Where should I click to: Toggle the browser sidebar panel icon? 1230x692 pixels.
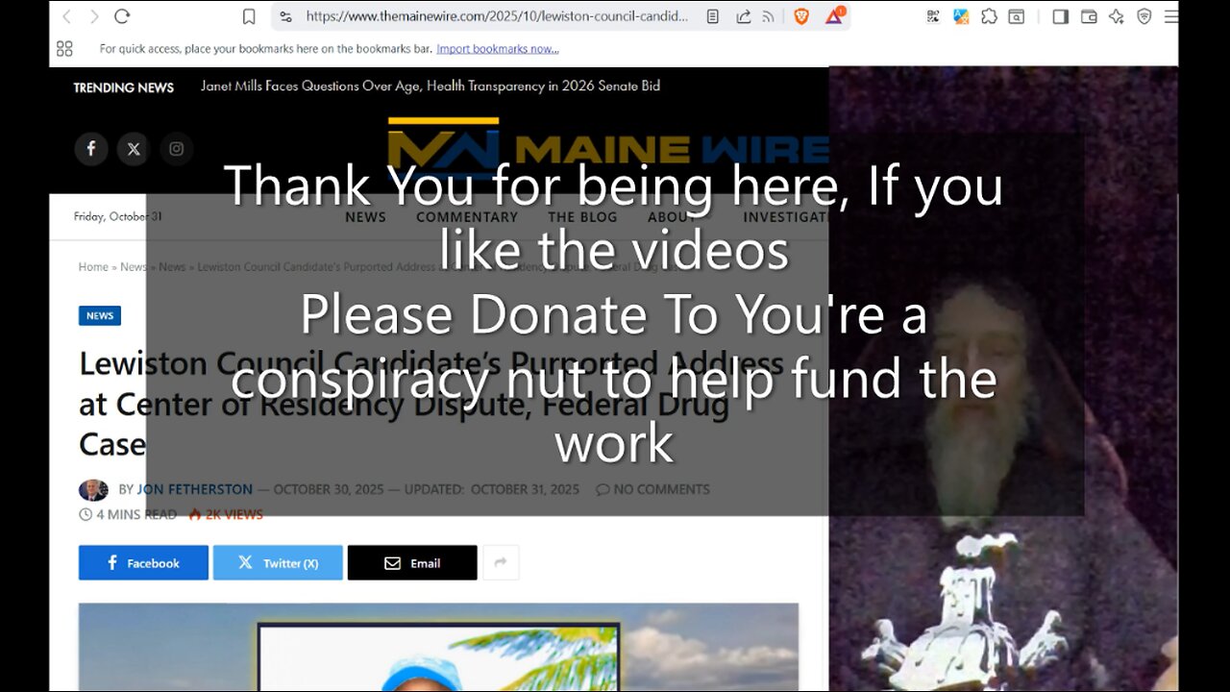1061,16
